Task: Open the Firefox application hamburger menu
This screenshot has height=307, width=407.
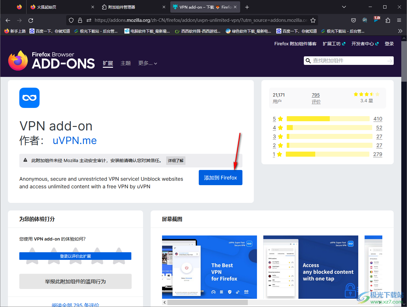Action: 399,20
